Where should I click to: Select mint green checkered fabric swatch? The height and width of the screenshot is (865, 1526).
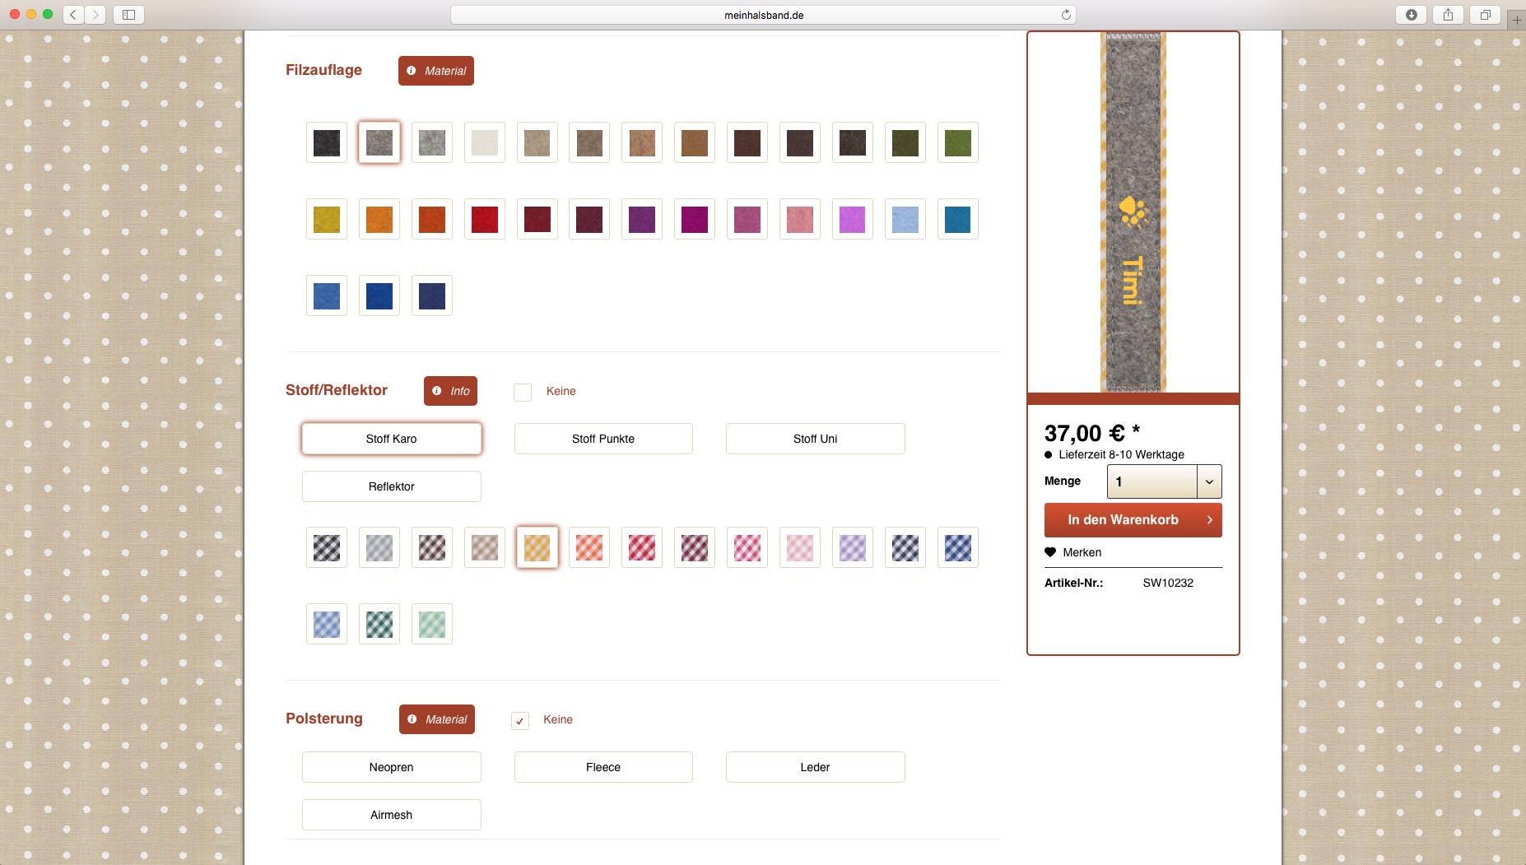pos(432,624)
